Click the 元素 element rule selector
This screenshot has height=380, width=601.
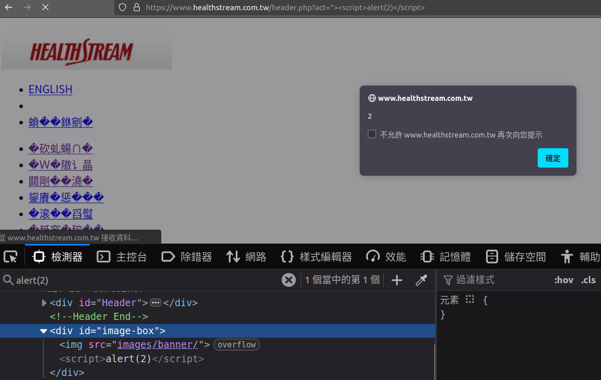click(x=449, y=300)
